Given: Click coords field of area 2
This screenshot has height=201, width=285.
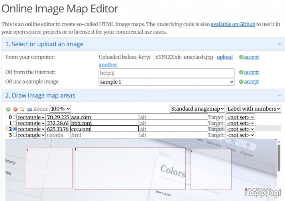Looking at the screenshot, I should point(58,129).
